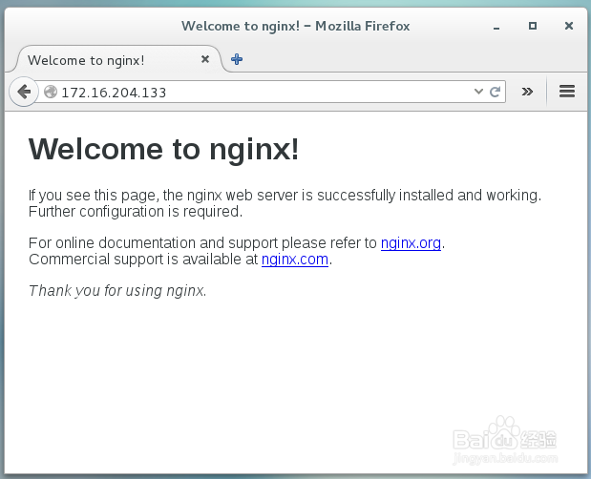The height and width of the screenshot is (479, 591).
Task: Minimize the Firefox window
Action: tap(496, 27)
